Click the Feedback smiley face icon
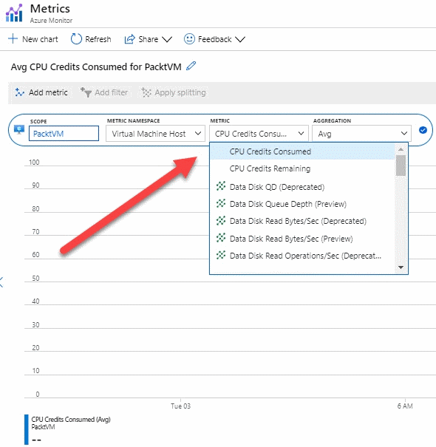Image resolution: width=436 pixels, height=447 pixels. coord(189,39)
